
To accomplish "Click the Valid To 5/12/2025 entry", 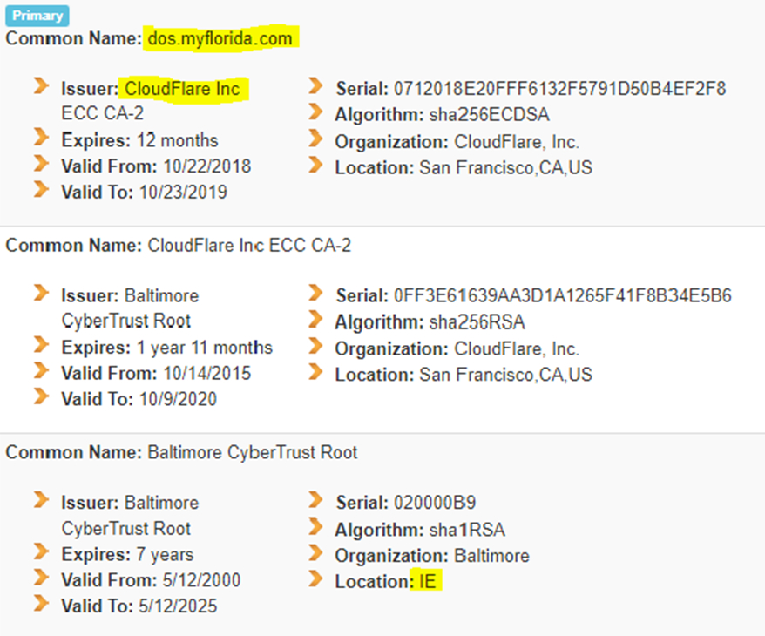I will click(x=139, y=606).
